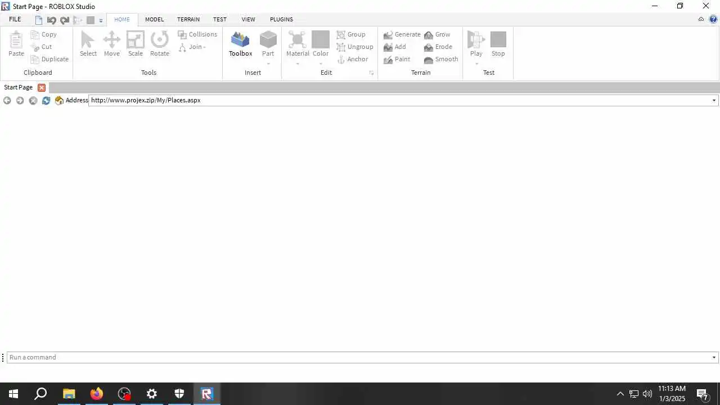Viewport: 720px width, 405px height.
Task: Collapse the ribbon with the chevron
Action: [701, 19]
